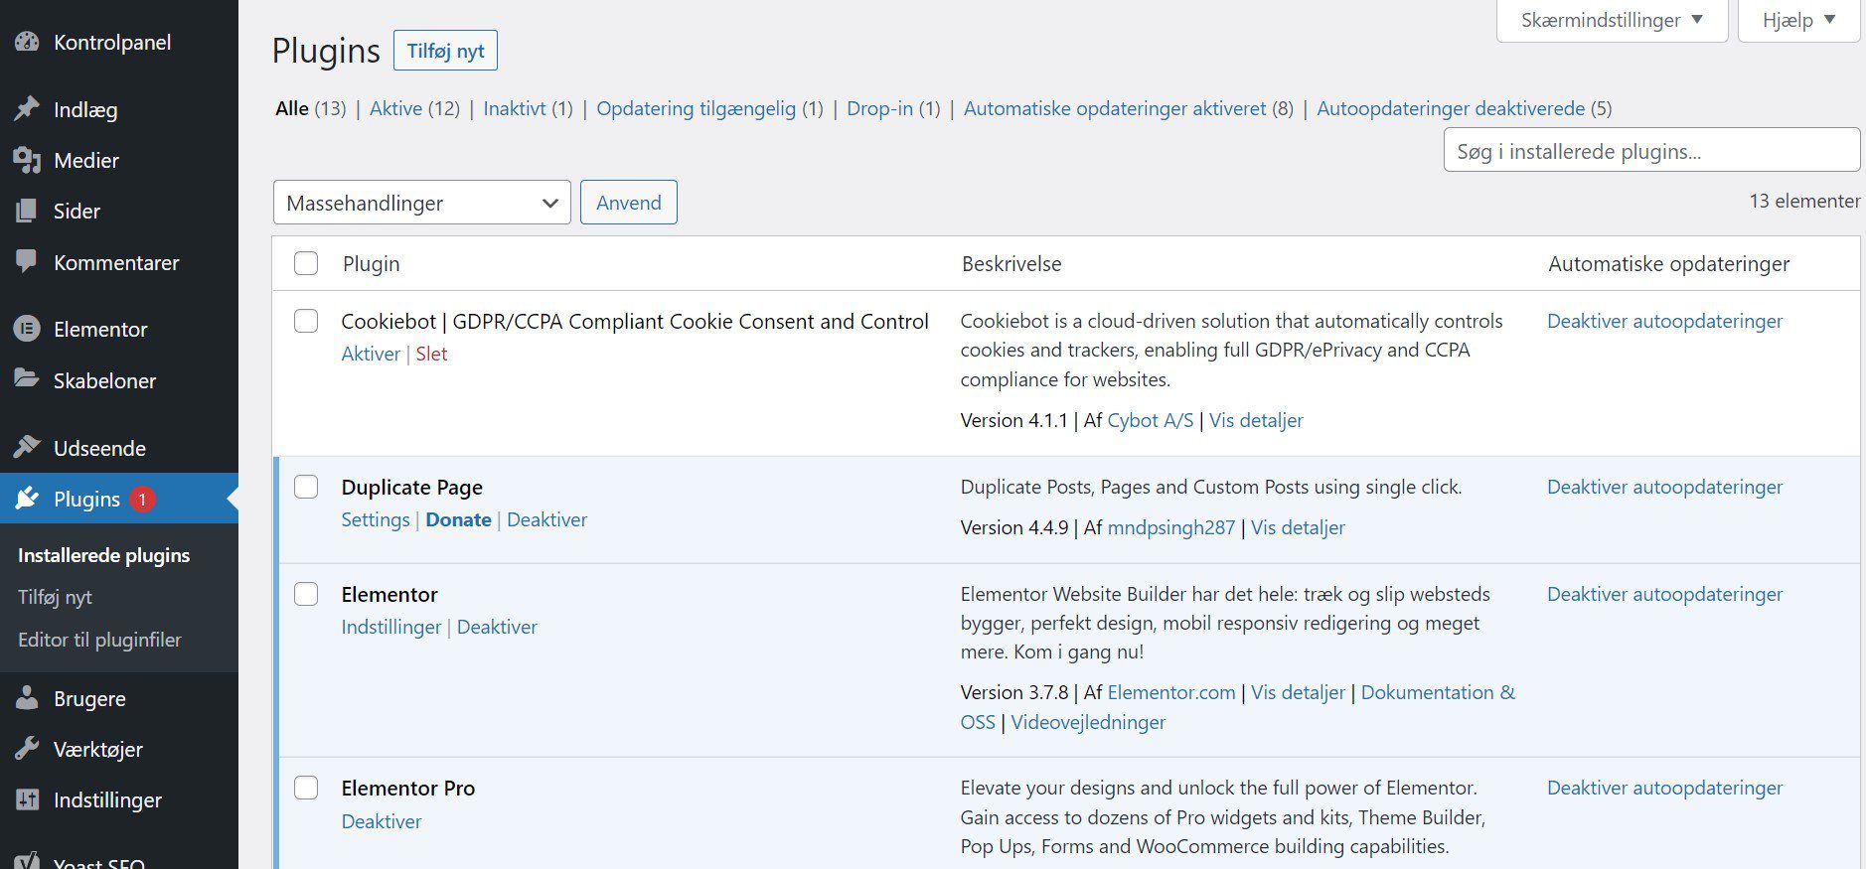
Task: Check the Elementor plugin checkbox
Action: click(x=306, y=594)
